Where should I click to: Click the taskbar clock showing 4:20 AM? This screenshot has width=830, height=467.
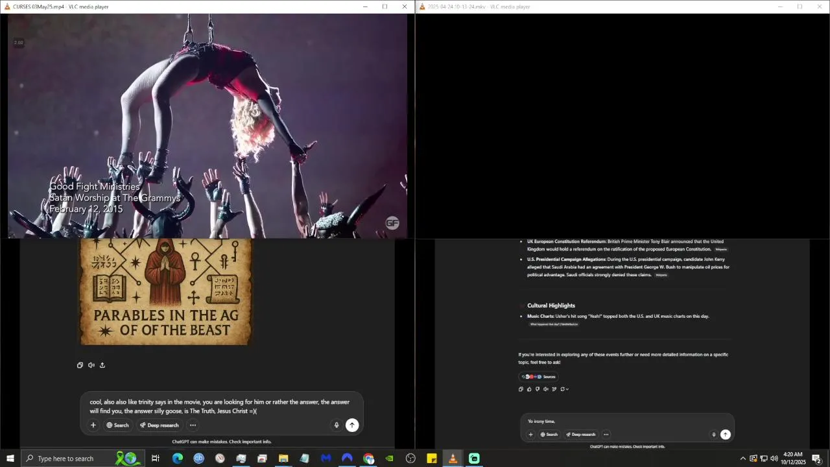tap(793, 459)
